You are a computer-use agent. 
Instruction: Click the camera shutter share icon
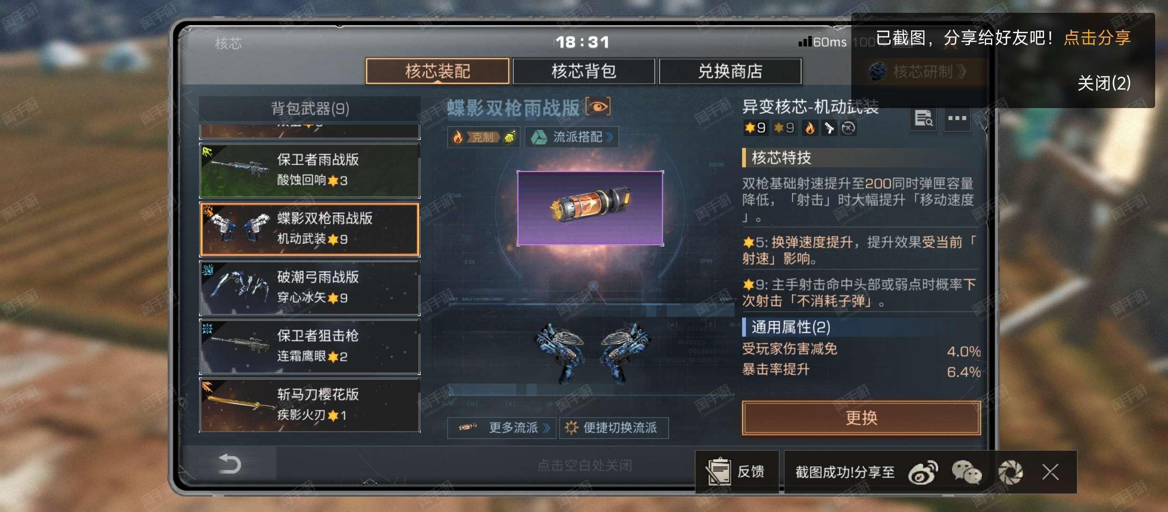[1010, 472]
